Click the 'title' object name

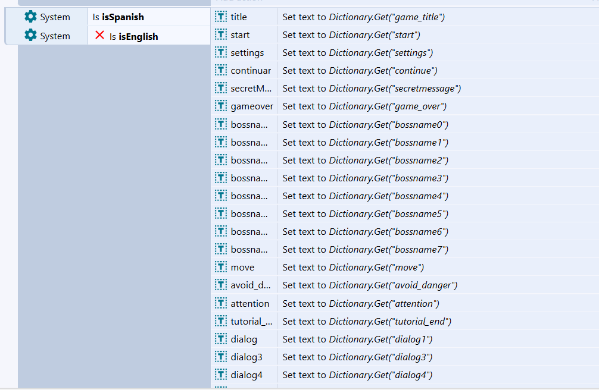(239, 17)
